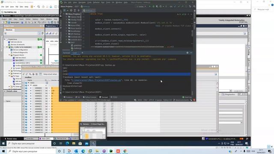Toggle third-column checkbox for row 400000[9]

tap(104, 112)
